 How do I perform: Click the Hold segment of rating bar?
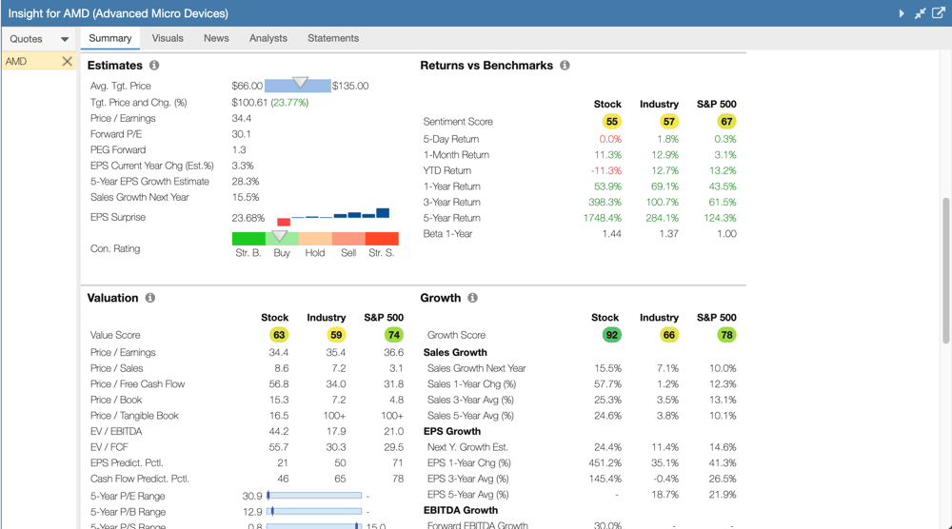click(315, 239)
